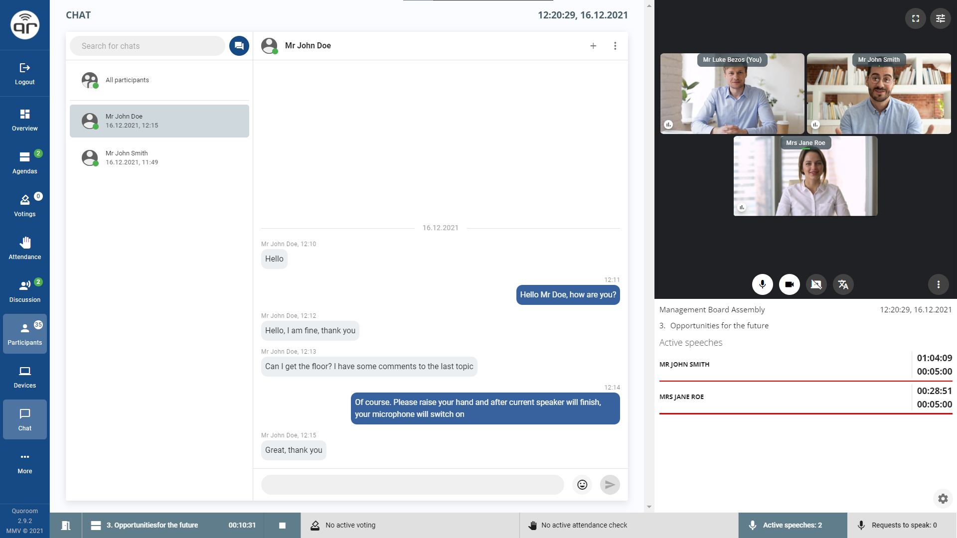This screenshot has width=957, height=538.
Task: Toggle the screen sharing button
Action: 816,284
